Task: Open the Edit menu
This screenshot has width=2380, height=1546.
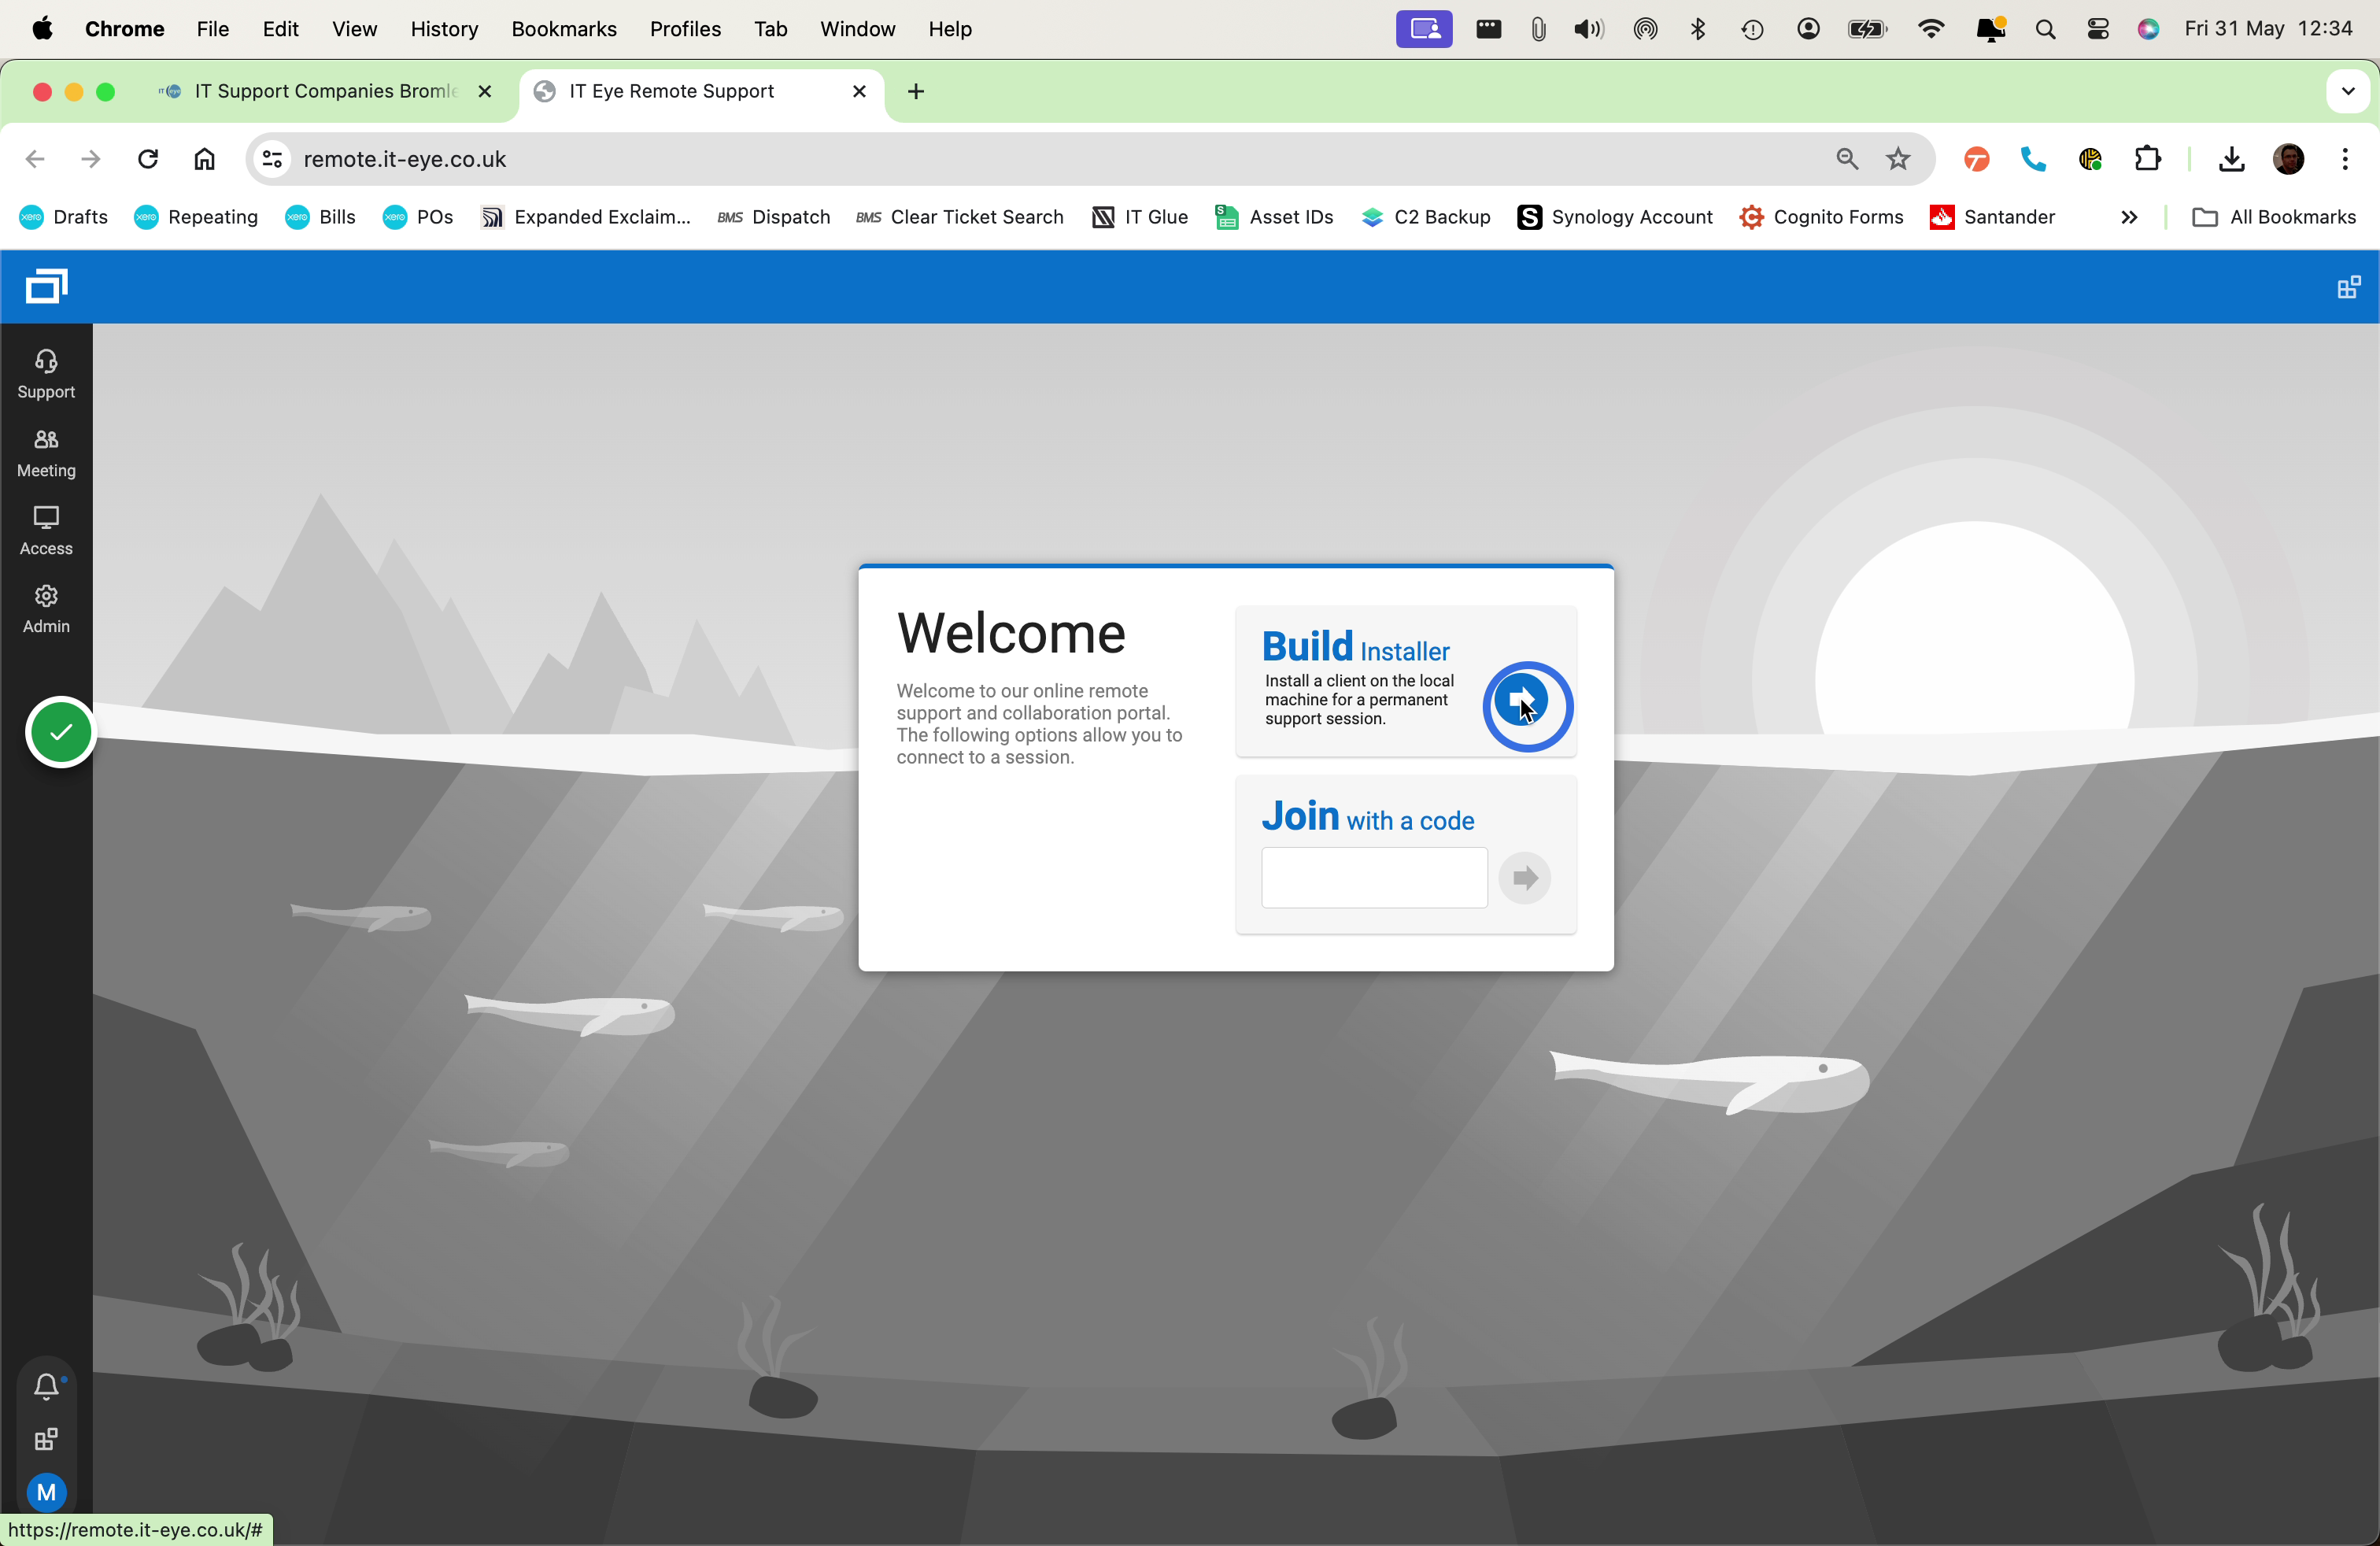Action: pos(280,29)
